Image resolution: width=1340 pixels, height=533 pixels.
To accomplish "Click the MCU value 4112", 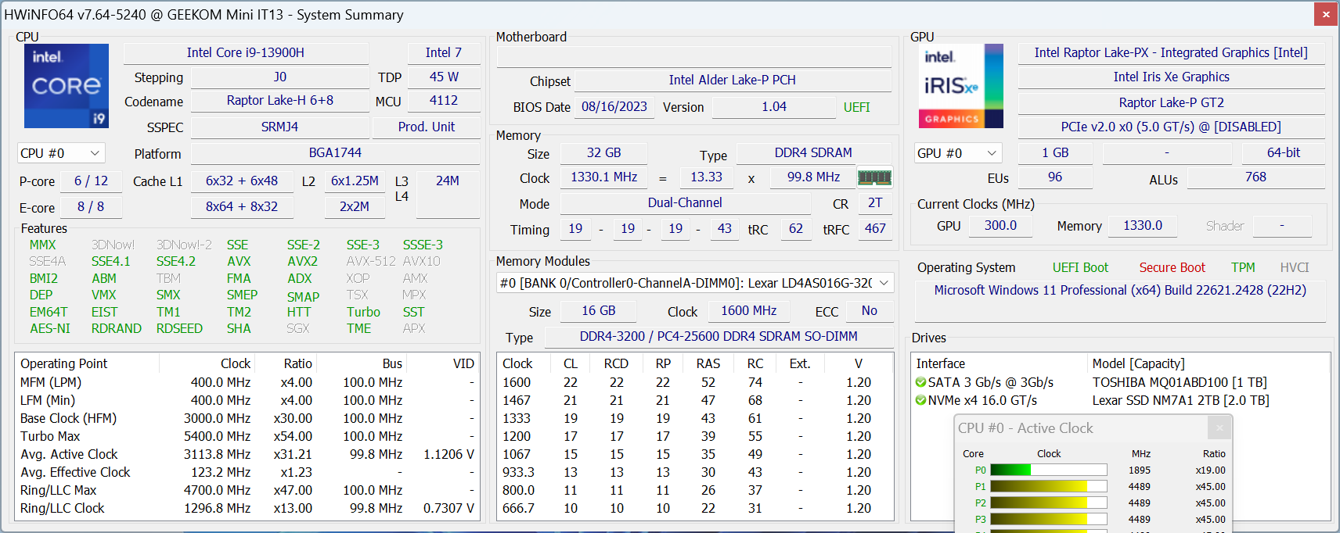I will pyautogui.click(x=444, y=101).
